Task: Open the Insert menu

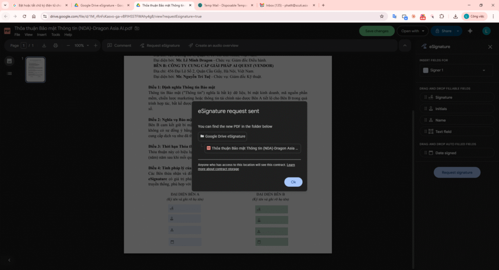Action: point(41,35)
